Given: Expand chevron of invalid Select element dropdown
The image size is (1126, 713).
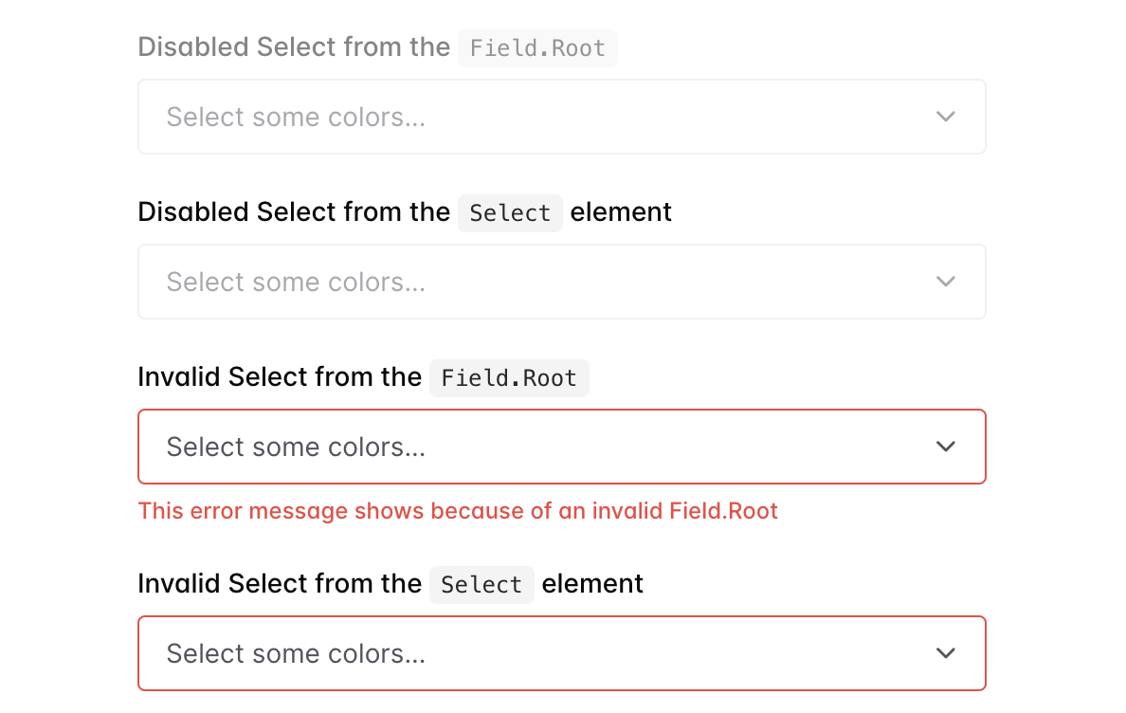Looking at the screenshot, I should 945,653.
